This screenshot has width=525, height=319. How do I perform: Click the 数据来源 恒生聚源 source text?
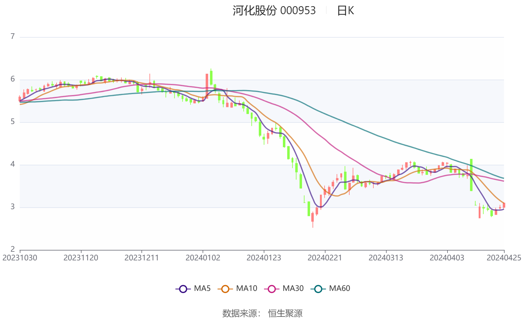262,313
